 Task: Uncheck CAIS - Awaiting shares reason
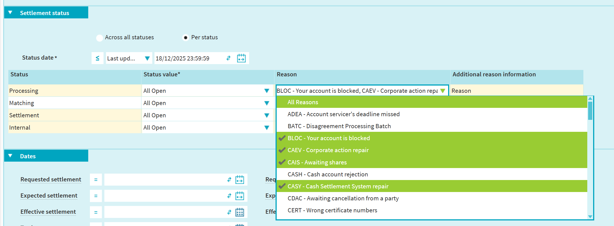[317, 162]
